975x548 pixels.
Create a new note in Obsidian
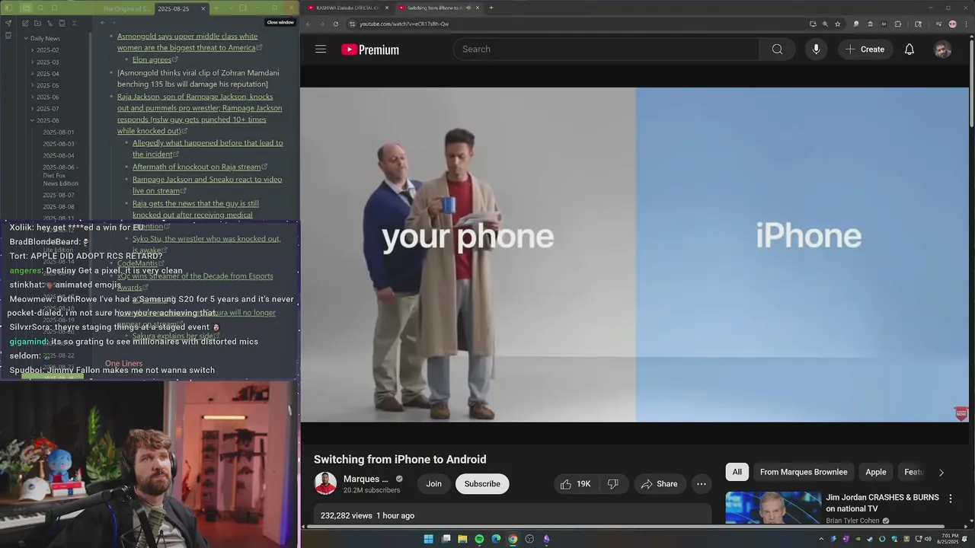tap(25, 23)
